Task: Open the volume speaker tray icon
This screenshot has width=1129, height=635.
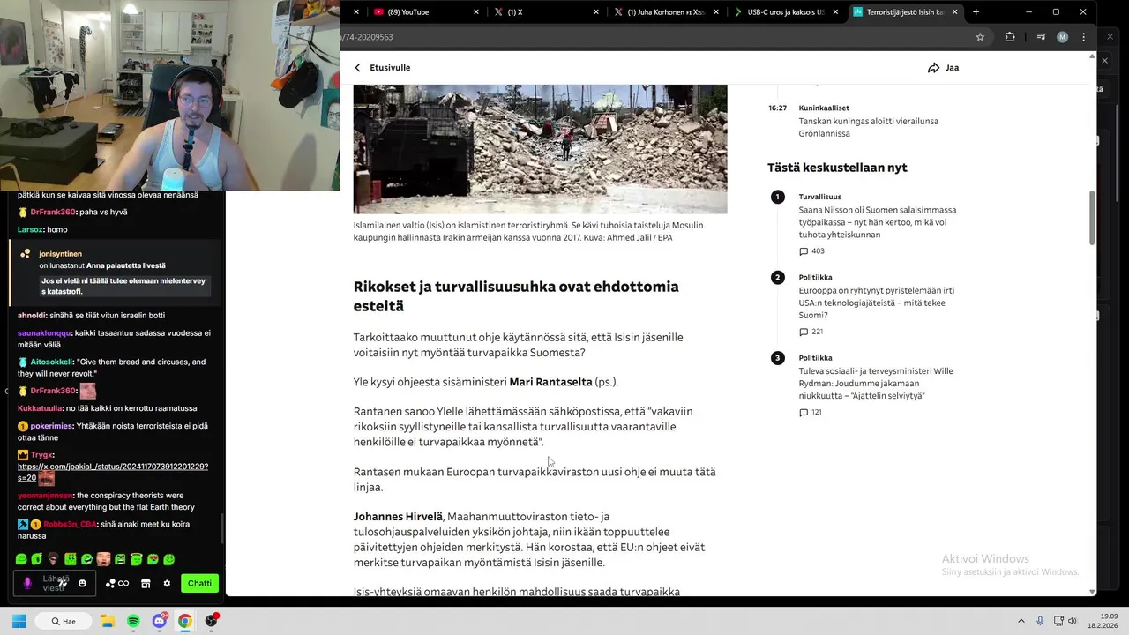Action: [x=1073, y=621]
